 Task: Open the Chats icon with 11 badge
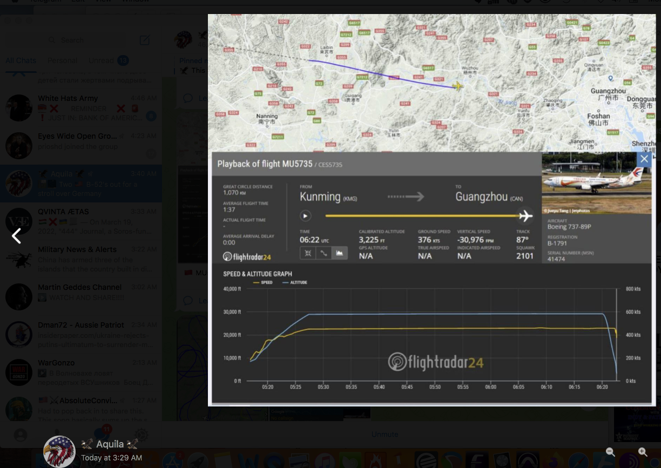point(101,434)
